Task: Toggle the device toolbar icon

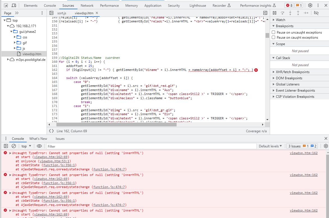Action: point(14,5)
